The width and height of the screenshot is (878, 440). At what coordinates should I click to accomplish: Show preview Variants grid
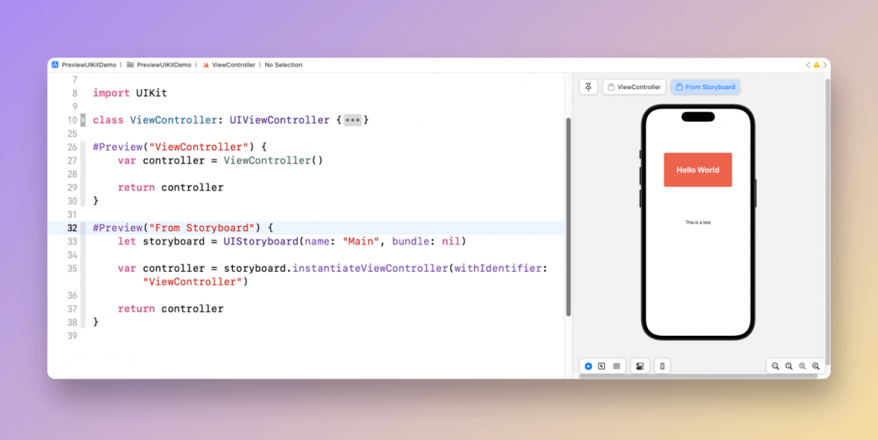[x=617, y=366]
